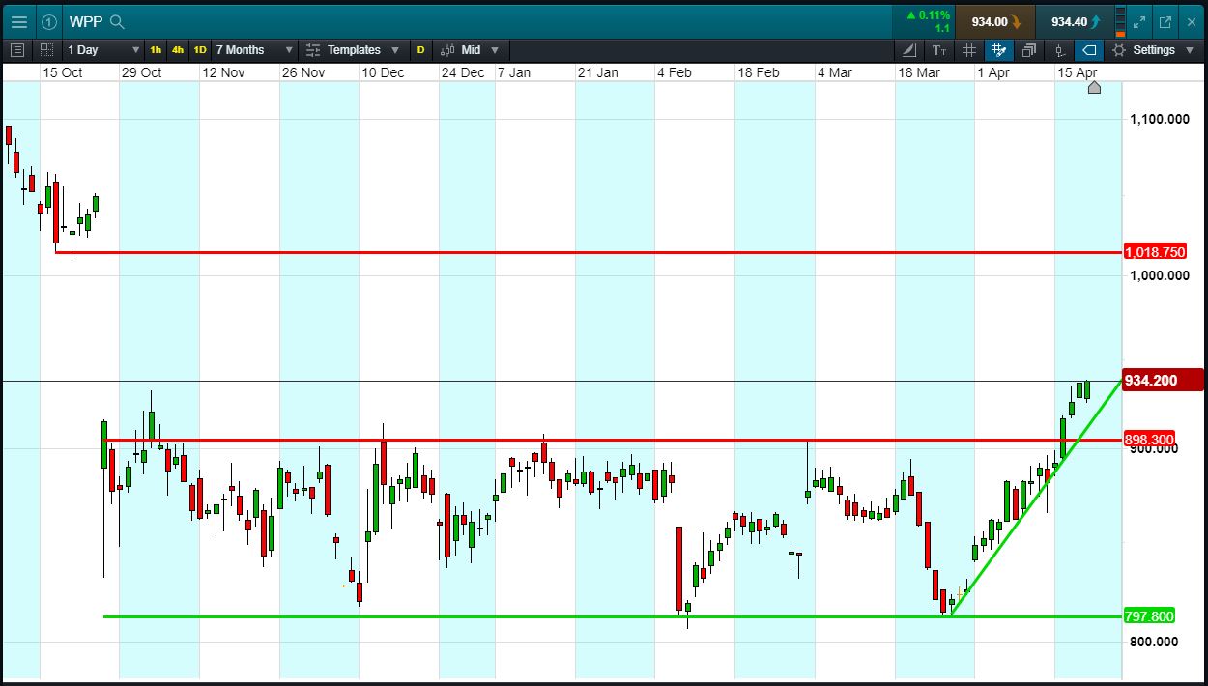Click the buy price 934.40 button
Screen dimensions: 1208x686
(x=1073, y=21)
